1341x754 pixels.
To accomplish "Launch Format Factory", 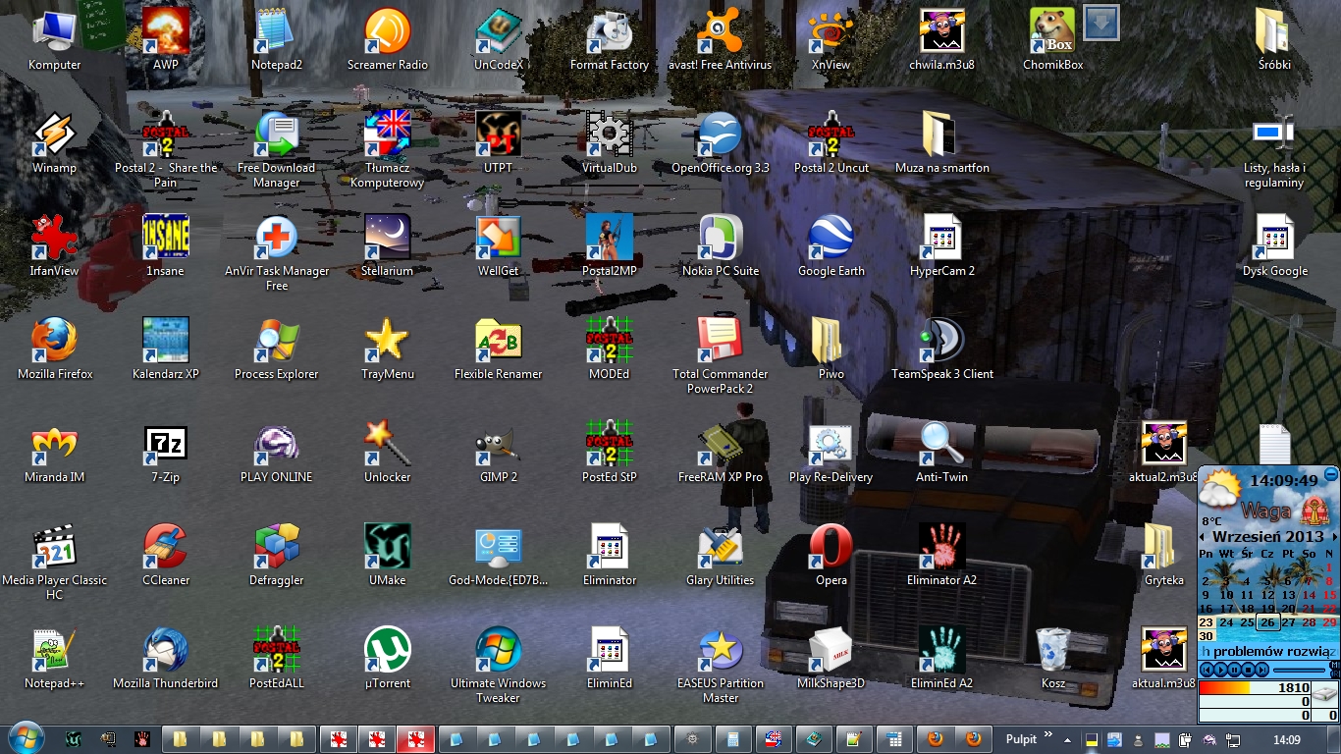I will (609, 39).
